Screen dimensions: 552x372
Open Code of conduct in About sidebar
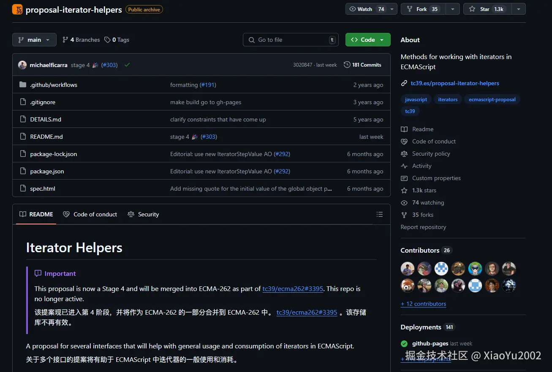(x=428, y=141)
